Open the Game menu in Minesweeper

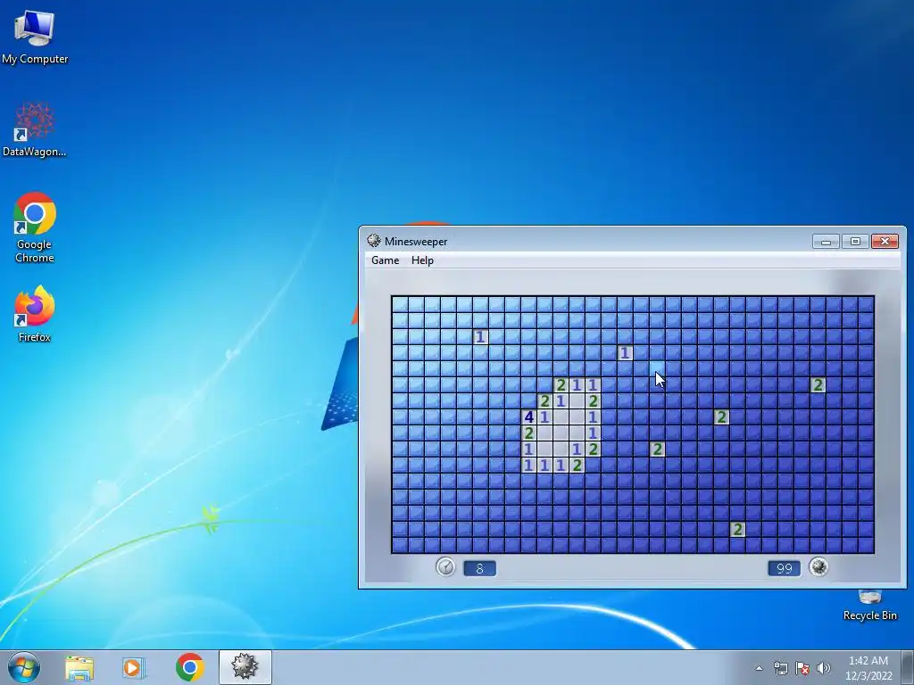coord(386,260)
